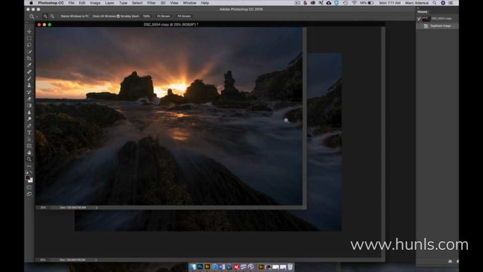Expand the status bar info arrow
483x272 pixels.
pyautogui.click(x=97, y=207)
